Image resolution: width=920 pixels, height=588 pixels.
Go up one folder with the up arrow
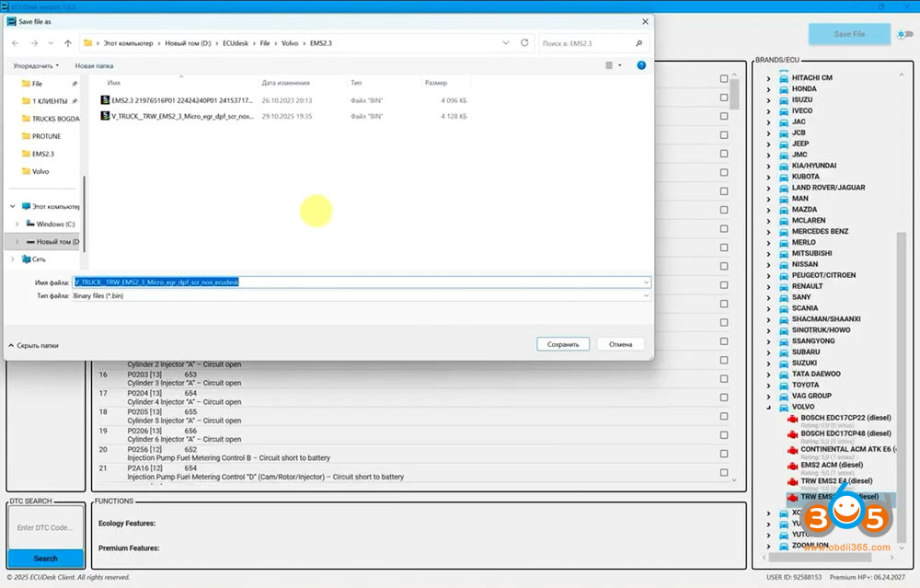pyautogui.click(x=68, y=43)
